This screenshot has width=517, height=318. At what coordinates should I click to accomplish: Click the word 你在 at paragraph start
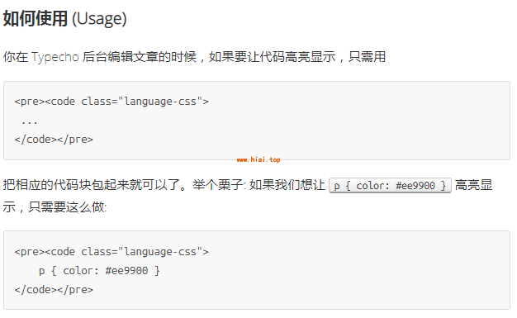[16, 57]
